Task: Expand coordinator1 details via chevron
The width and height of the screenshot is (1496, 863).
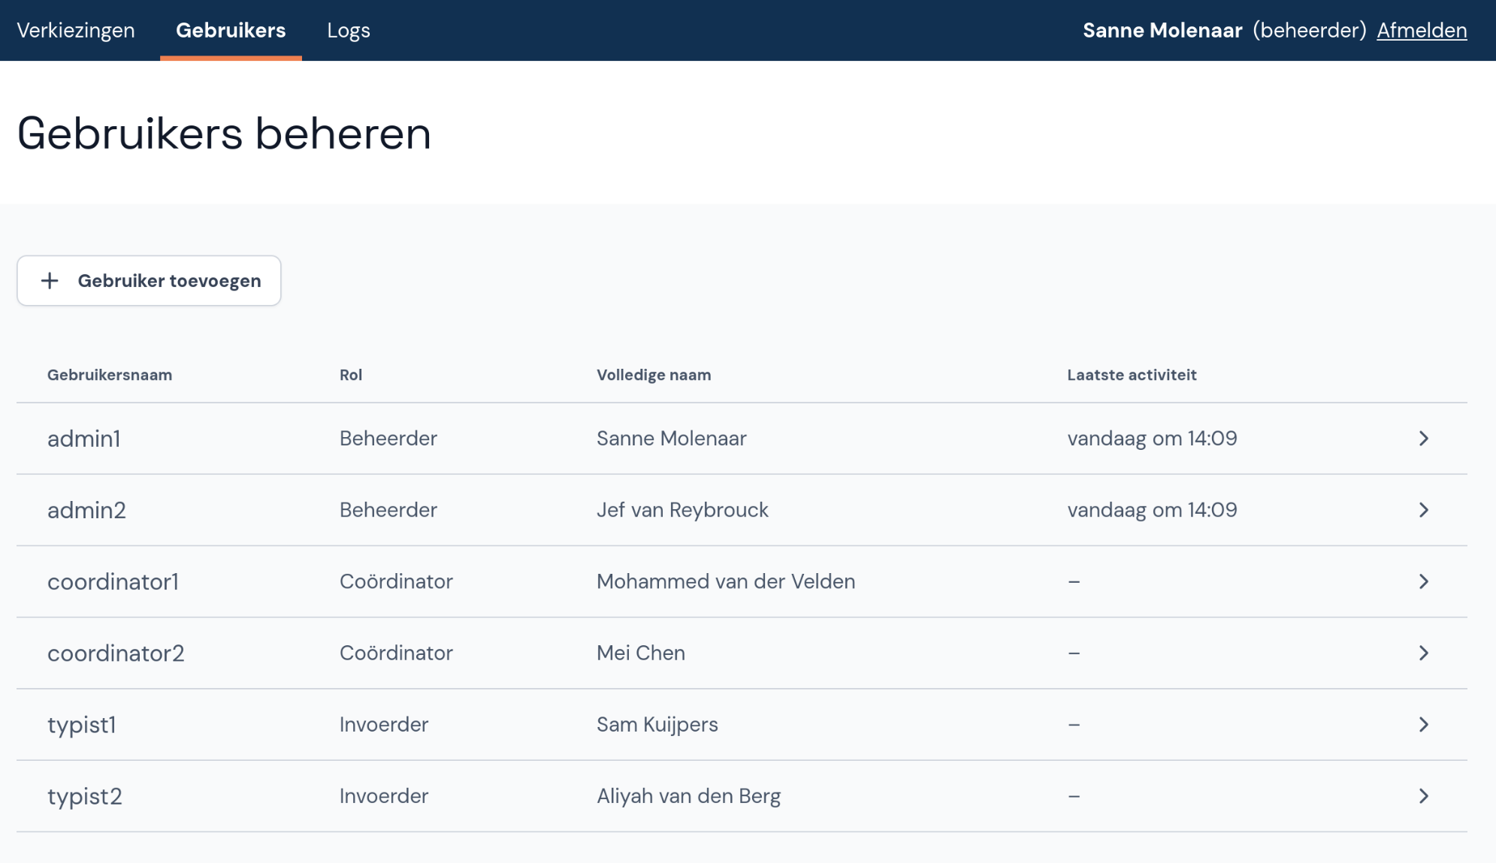Action: 1423,581
